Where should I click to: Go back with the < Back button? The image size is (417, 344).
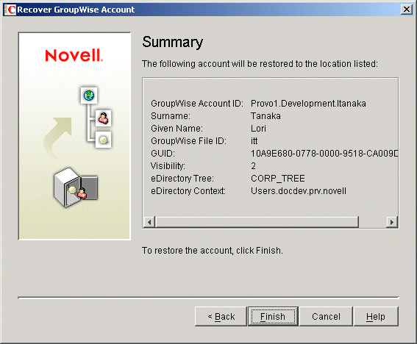tap(221, 316)
